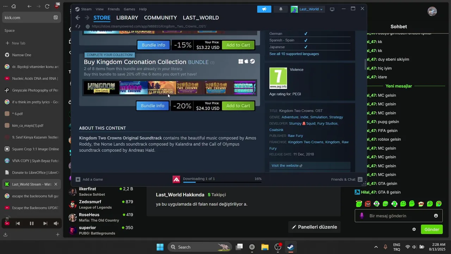Pause the sidebar media player

[x=32, y=223]
